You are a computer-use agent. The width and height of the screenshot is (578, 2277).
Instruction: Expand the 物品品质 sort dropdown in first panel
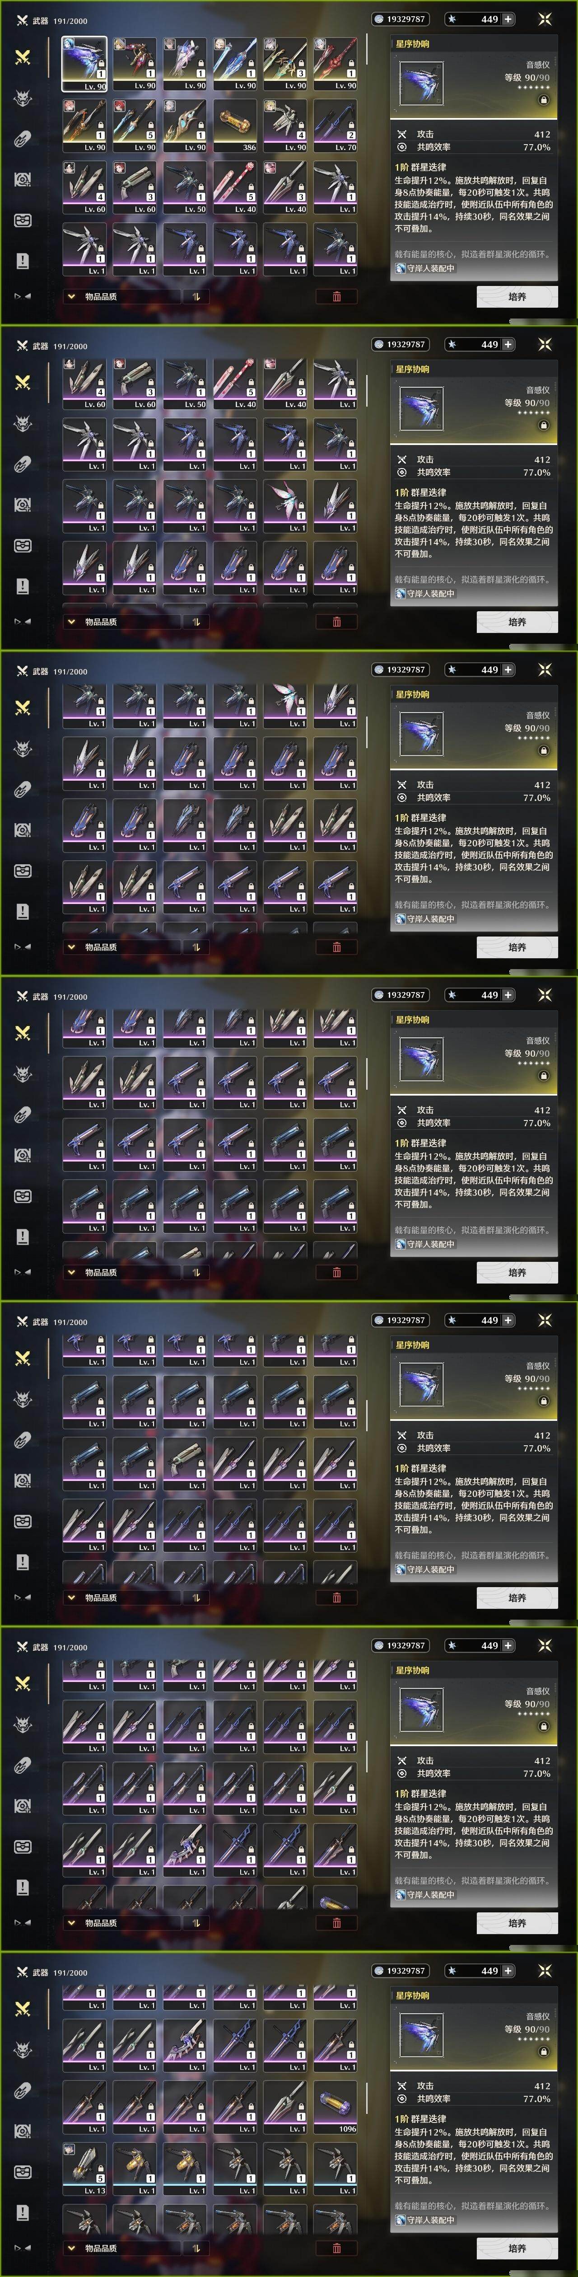point(121,297)
